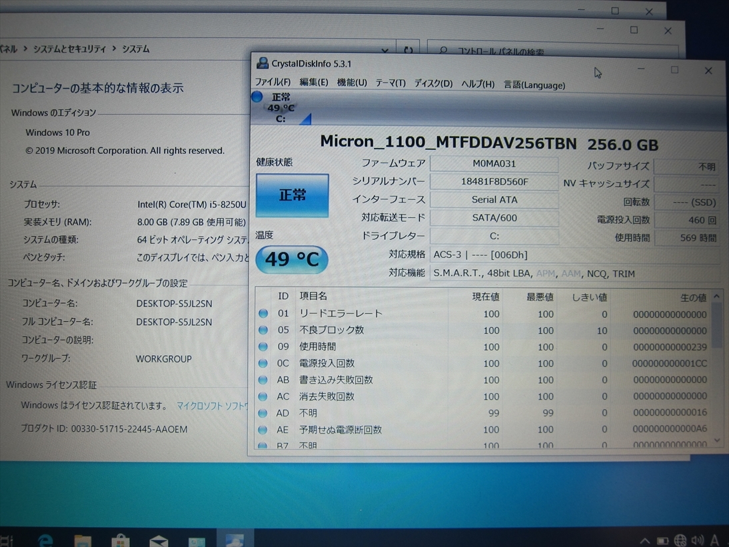Viewport: 729px width, 547px height.
Task: Click the マイクロソフト ソフトウェア license link
Action: 213,406
